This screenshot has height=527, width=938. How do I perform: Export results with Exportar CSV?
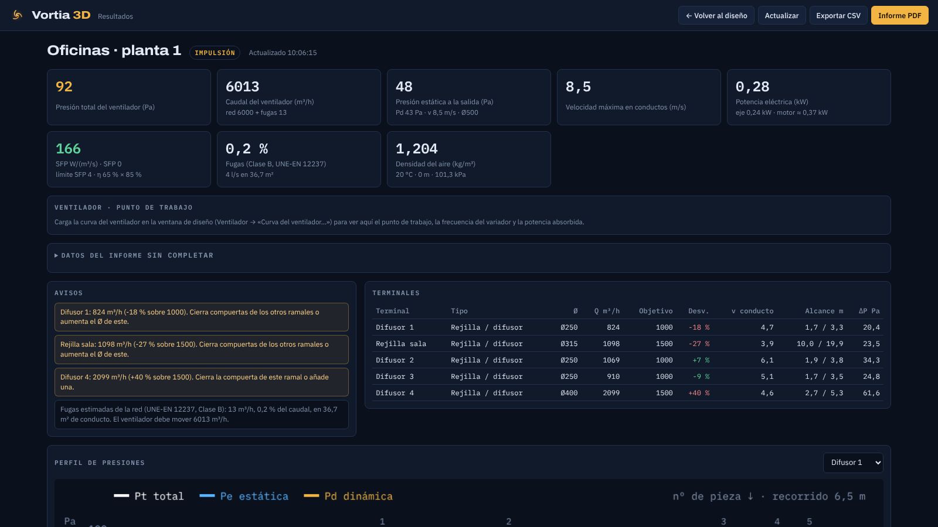tap(838, 16)
